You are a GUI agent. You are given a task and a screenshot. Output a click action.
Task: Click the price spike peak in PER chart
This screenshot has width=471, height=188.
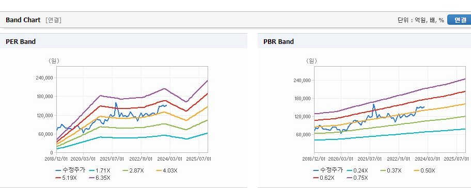(x=116, y=103)
